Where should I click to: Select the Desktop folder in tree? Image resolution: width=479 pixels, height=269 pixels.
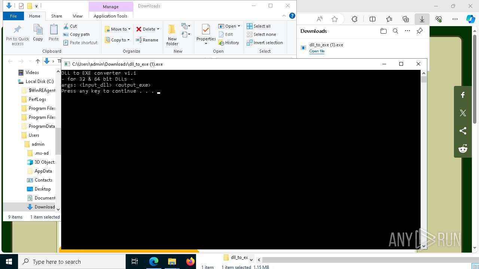[39, 189]
